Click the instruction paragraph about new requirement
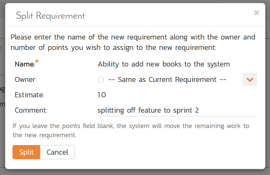Screen dimensions: 270x175 [132, 42]
